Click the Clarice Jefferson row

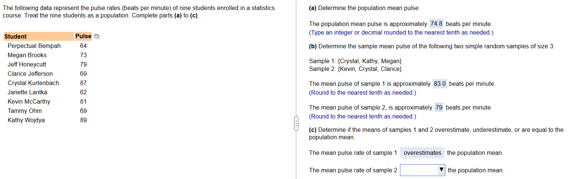47,74
